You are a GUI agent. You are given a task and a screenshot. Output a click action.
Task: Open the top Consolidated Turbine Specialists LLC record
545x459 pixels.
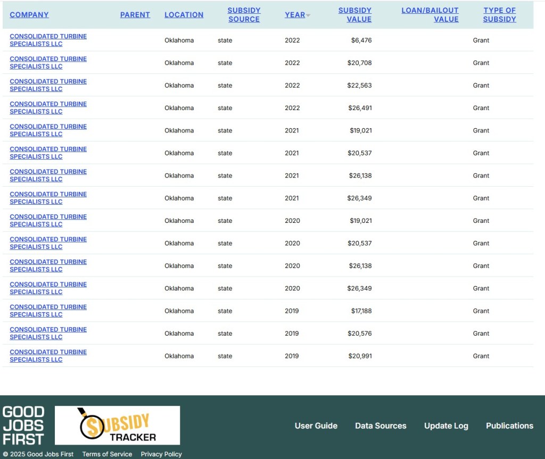[x=48, y=40]
